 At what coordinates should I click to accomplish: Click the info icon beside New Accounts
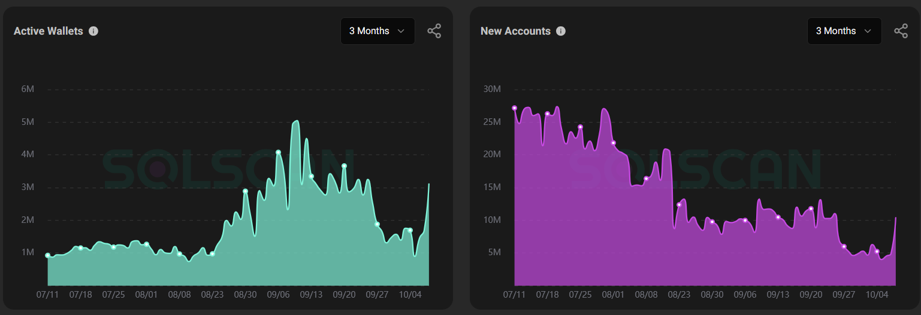pos(561,31)
